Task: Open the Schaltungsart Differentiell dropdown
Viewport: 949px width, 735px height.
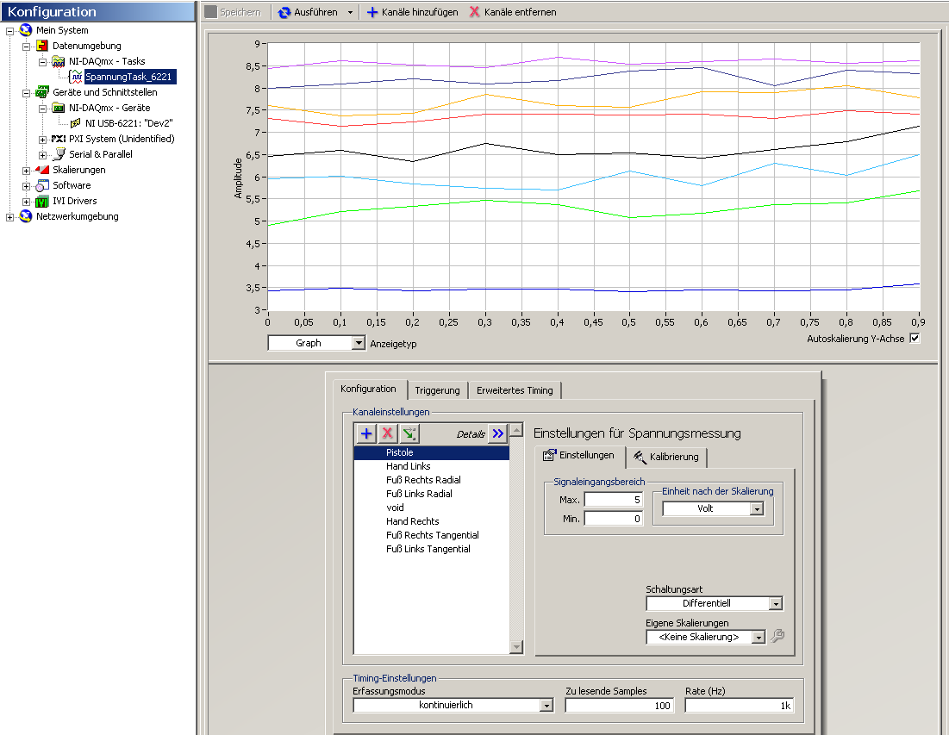Action: coord(775,604)
